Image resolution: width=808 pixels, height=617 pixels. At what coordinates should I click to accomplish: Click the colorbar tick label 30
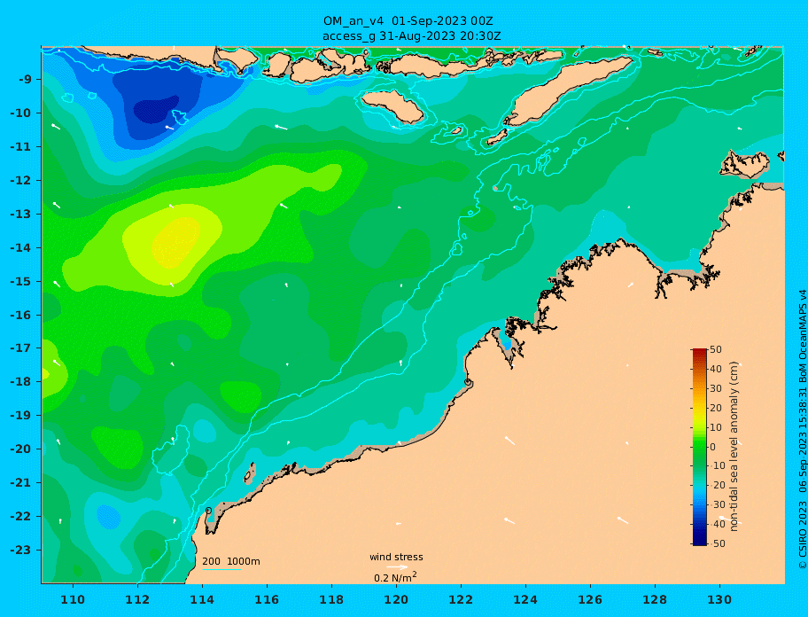pyautogui.click(x=716, y=388)
